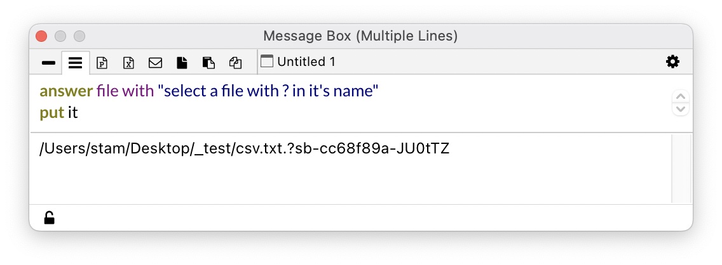
Task: Toggle the lock icon at bottom left
Action: [x=49, y=218]
